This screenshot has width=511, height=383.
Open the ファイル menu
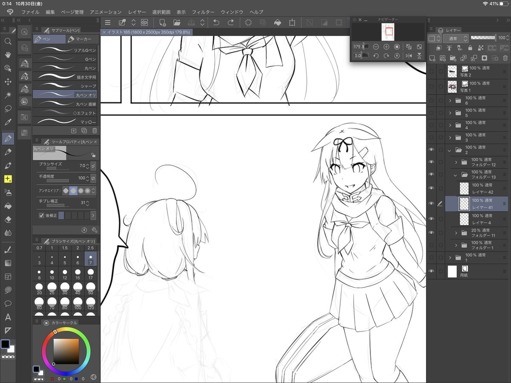pyautogui.click(x=30, y=12)
